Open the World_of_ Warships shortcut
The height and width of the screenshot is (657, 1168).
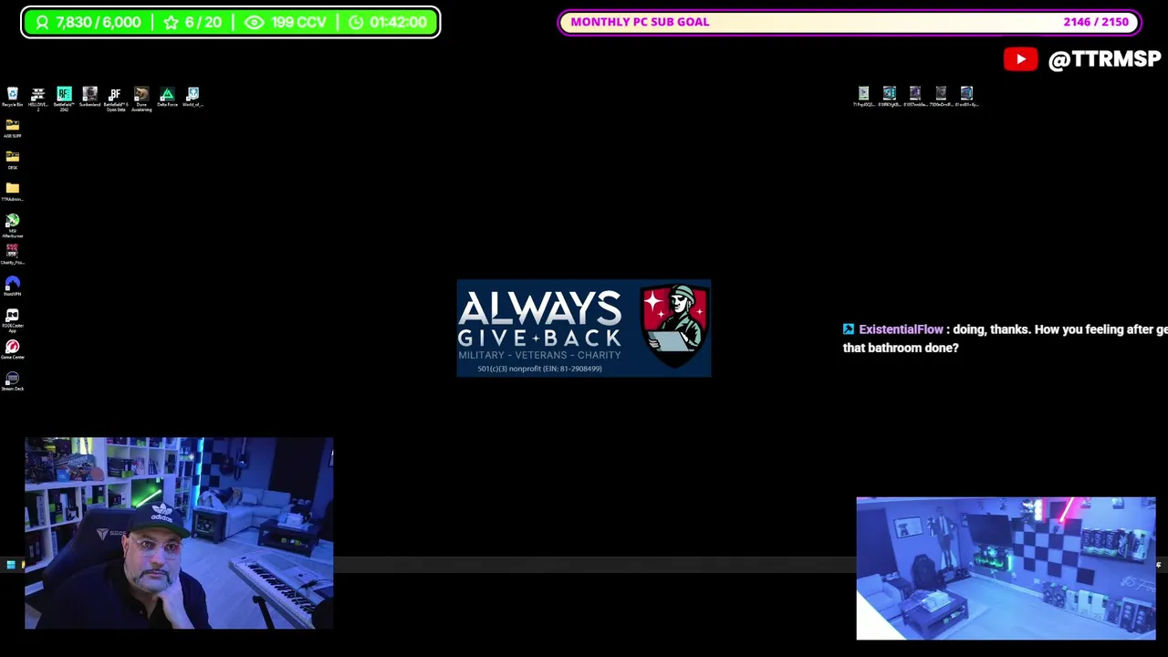pyautogui.click(x=193, y=97)
